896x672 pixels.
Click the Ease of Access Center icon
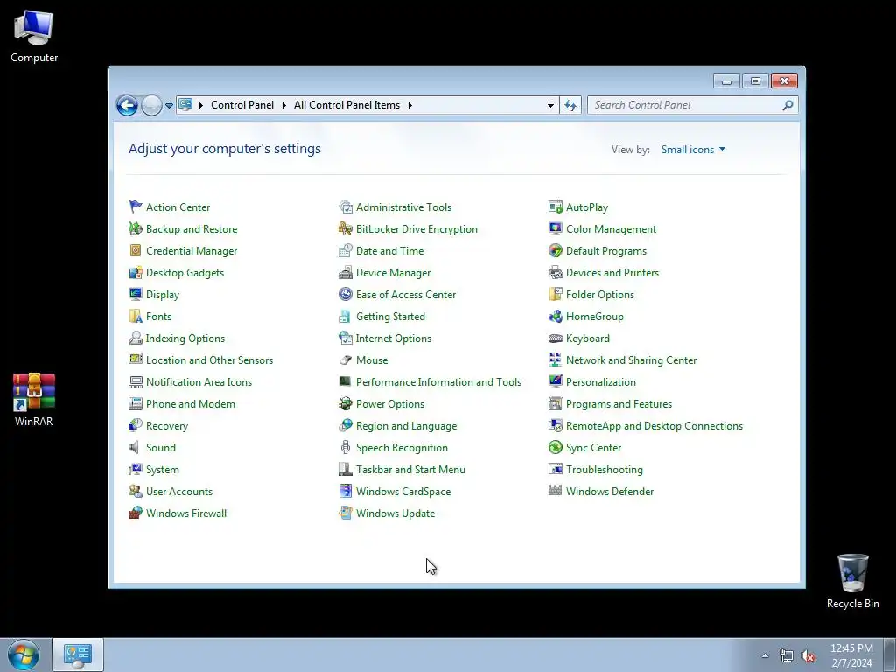(x=345, y=294)
